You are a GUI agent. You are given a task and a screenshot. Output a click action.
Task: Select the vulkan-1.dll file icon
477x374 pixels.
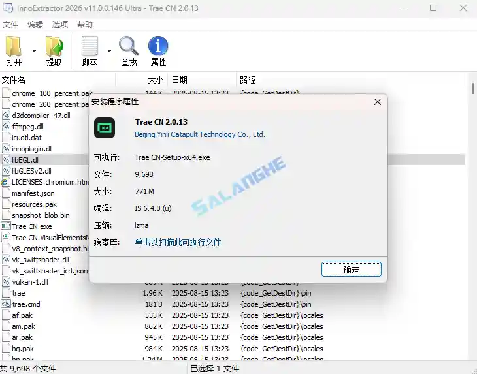click(6, 282)
